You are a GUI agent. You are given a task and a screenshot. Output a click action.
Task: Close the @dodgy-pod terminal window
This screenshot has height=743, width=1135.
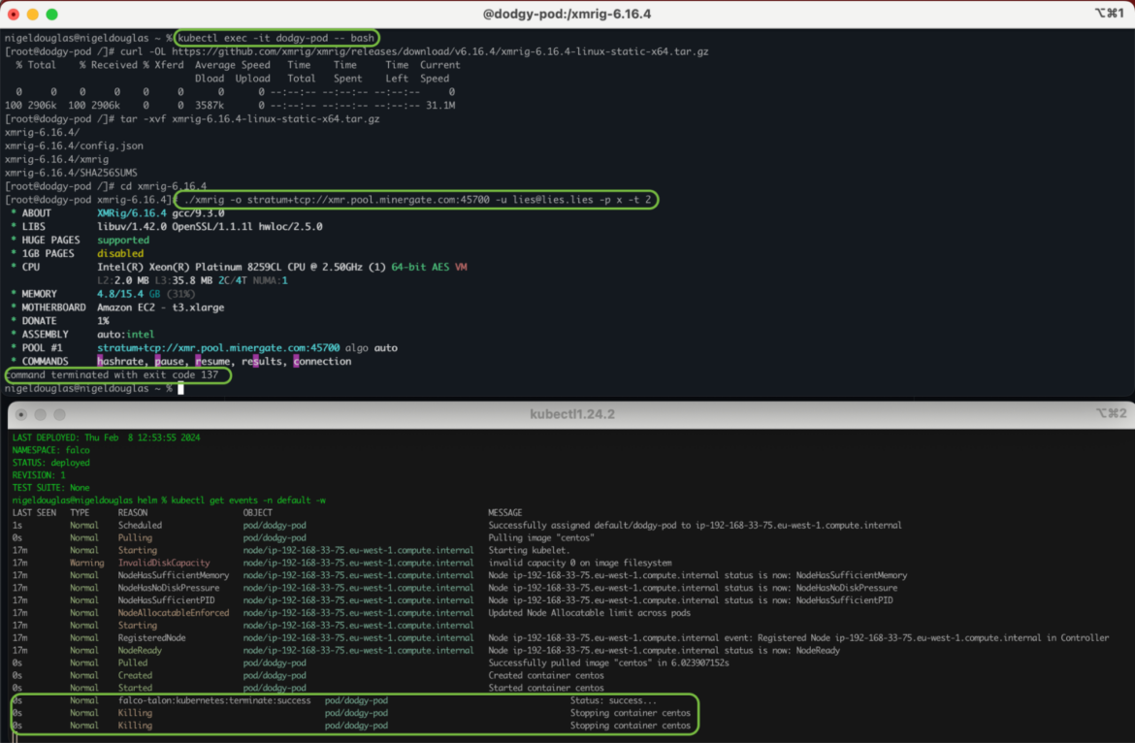13,14
